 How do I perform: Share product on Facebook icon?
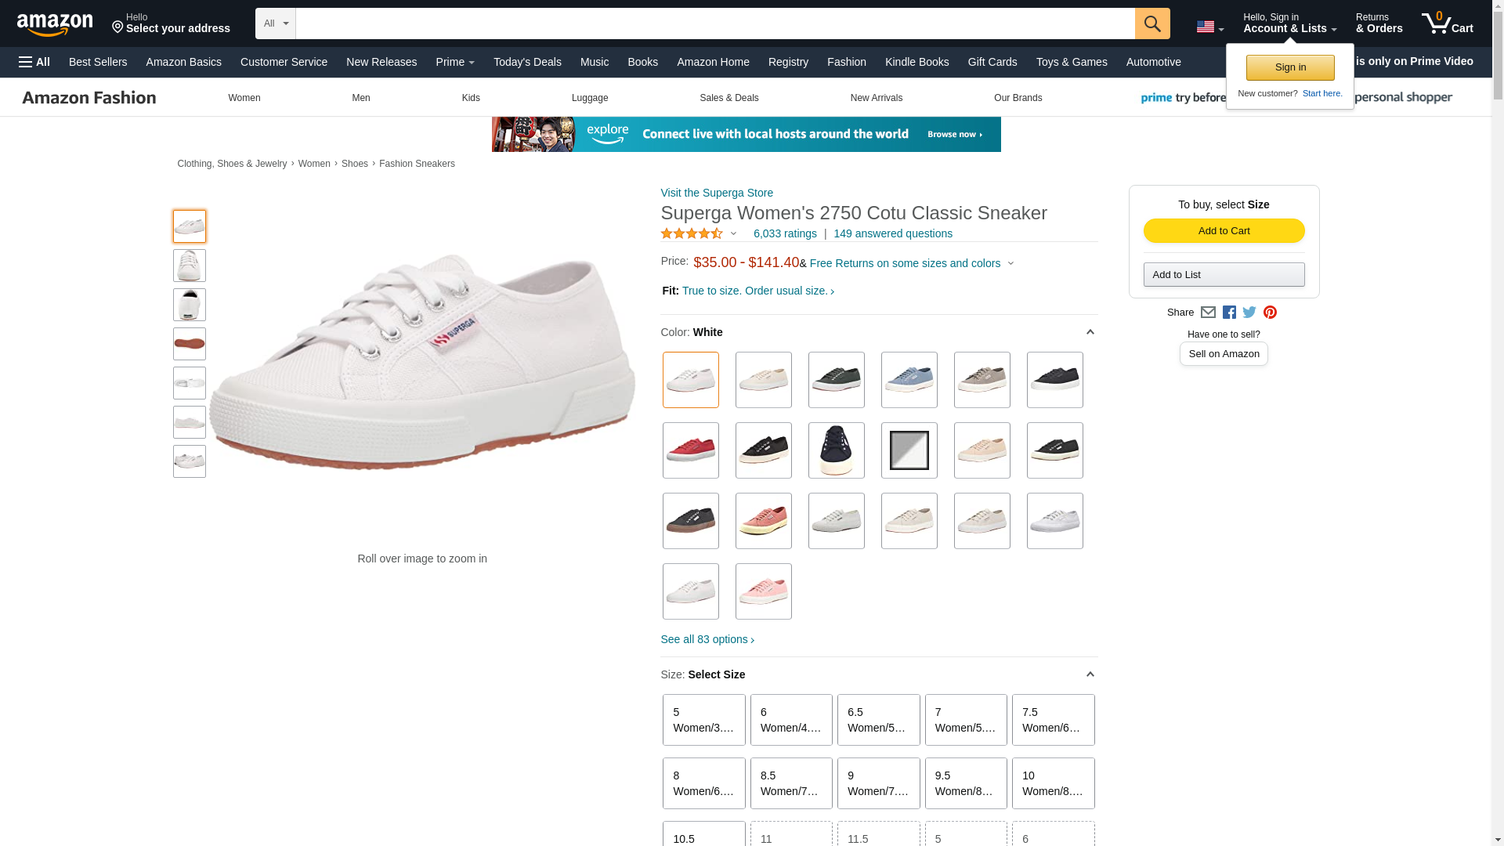tap(1229, 313)
